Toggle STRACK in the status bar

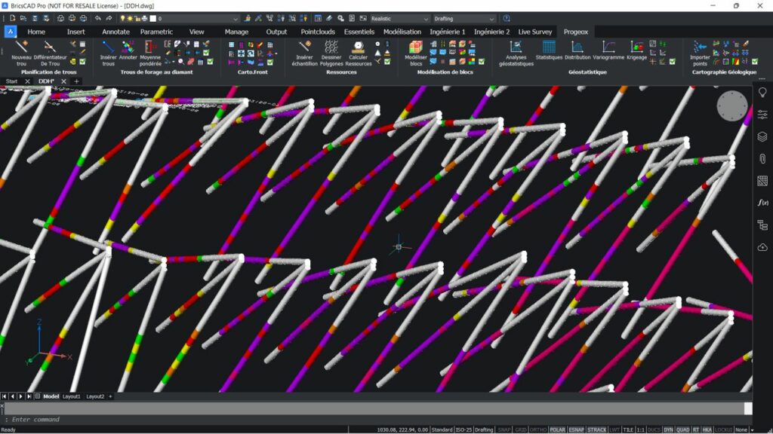tap(596, 429)
